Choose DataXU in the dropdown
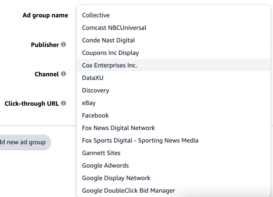The width and height of the screenshot is (273, 197). [x=93, y=78]
